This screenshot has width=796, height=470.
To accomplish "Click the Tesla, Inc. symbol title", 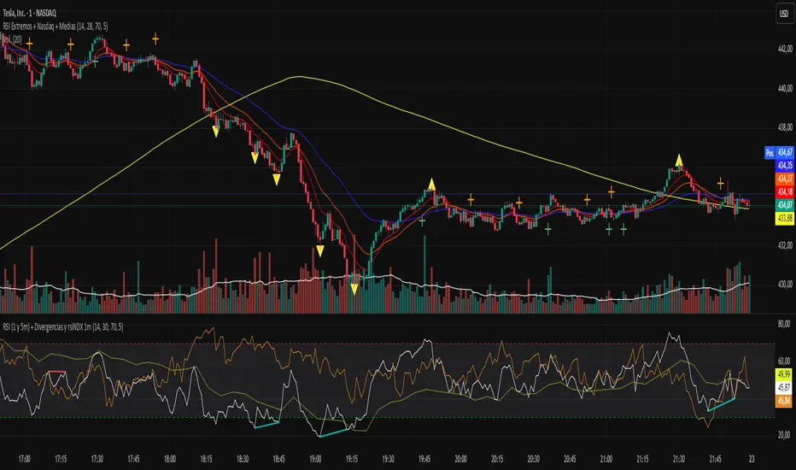I will click(29, 13).
